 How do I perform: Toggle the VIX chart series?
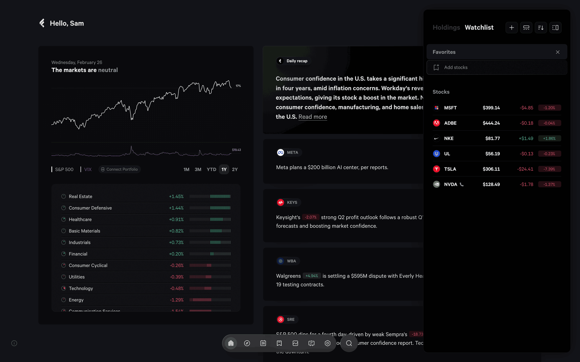coord(86,169)
